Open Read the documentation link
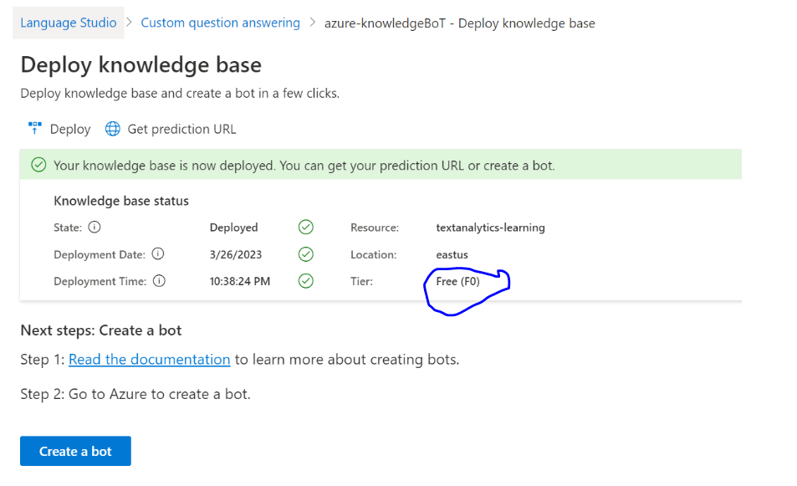The image size is (797, 486). (x=150, y=360)
